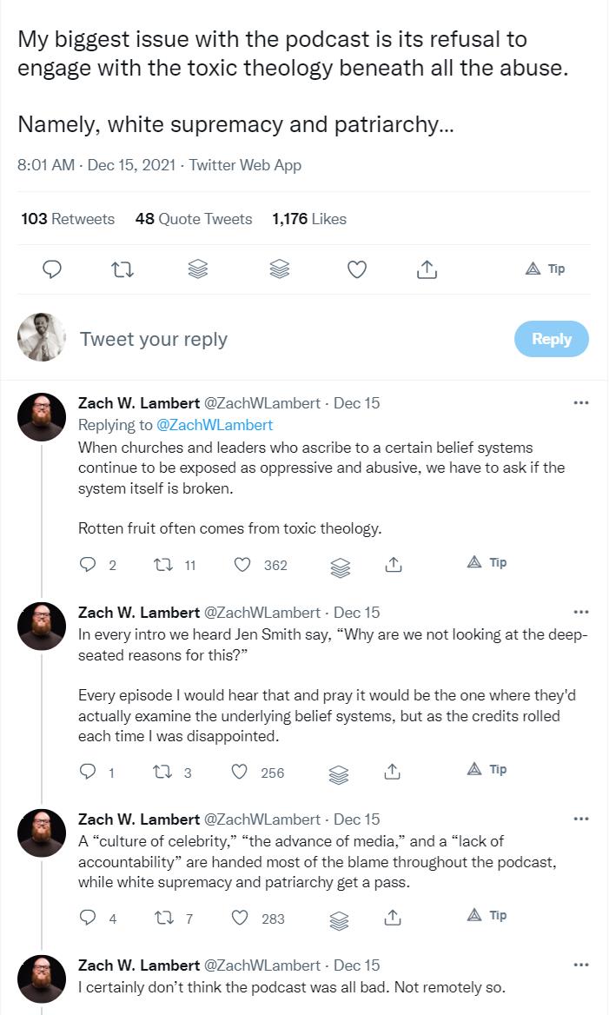Screen dimensions: 609x1015
Task: Expand more menu on 'culture of celebrity' reply
Action: coord(581,819)
